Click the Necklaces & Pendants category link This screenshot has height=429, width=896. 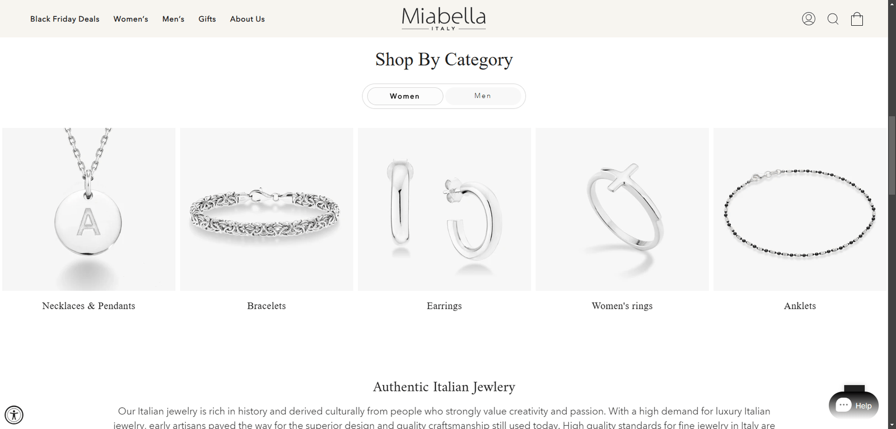(88, 306)
